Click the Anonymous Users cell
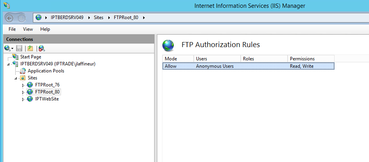 pyautogui.click(x=214, y=66)
